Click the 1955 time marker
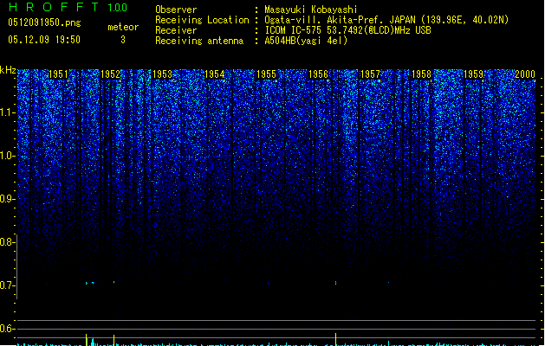The width and height of the screenshot is (545, 346). coord(266,74)
